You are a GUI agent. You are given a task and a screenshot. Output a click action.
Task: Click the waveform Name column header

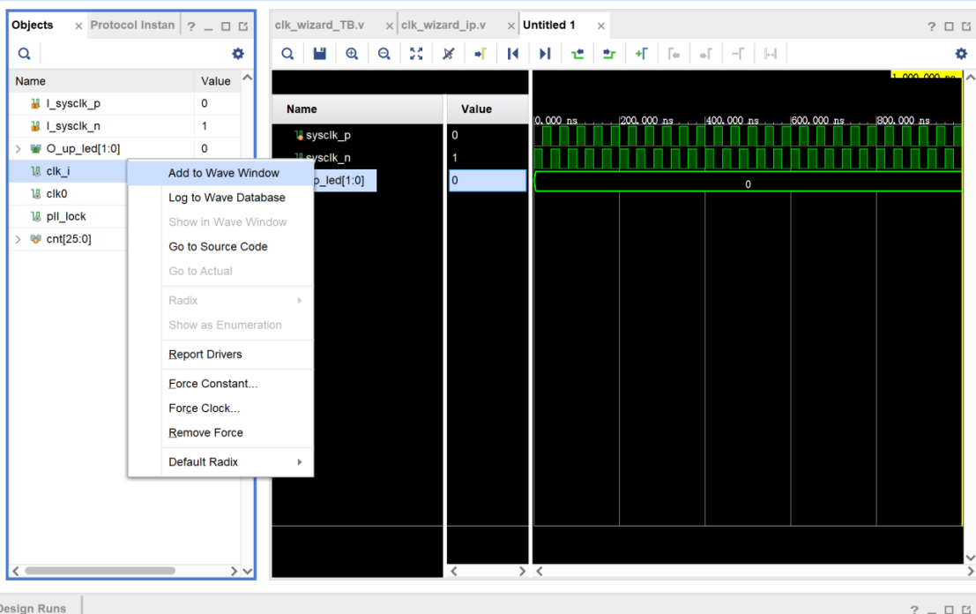(357, 109)
